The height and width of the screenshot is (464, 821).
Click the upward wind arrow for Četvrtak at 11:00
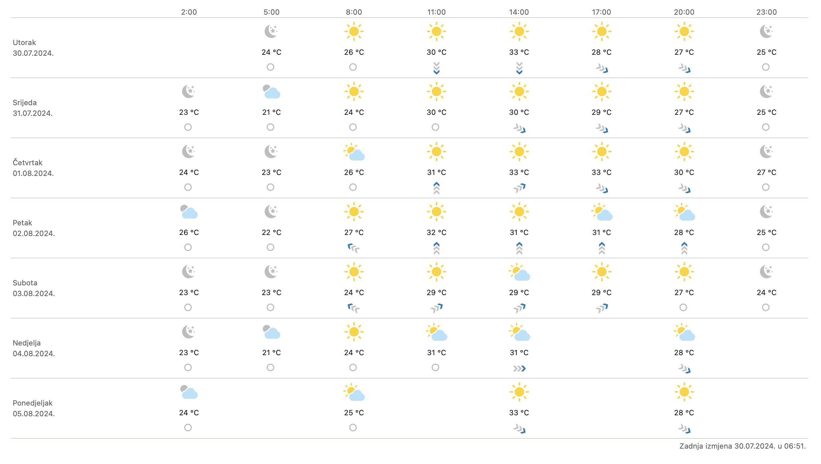point(436,188)
